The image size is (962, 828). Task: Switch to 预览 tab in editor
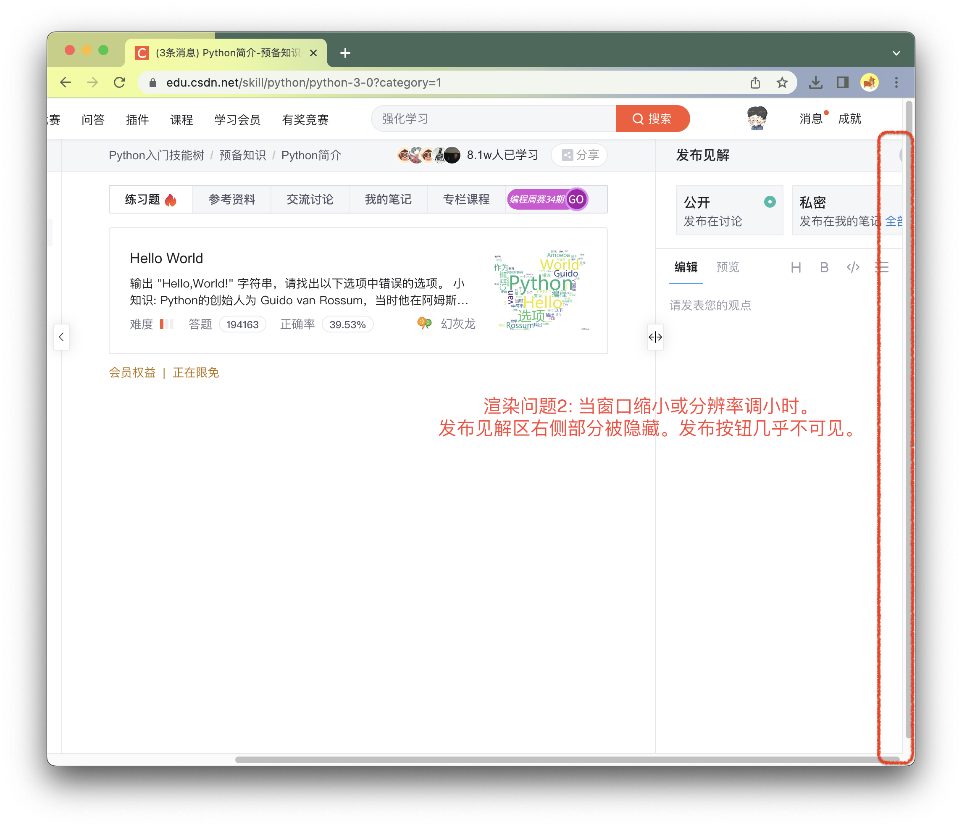(x=727, y=267)
